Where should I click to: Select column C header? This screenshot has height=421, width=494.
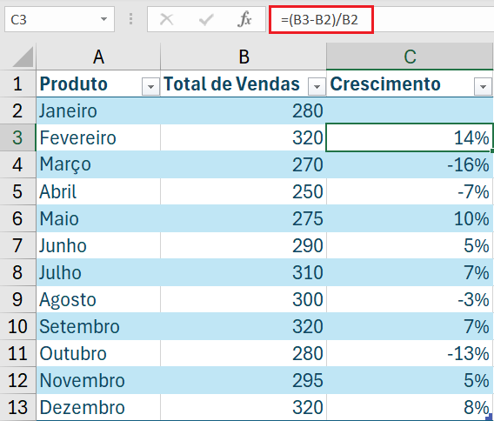pos(410,57)
